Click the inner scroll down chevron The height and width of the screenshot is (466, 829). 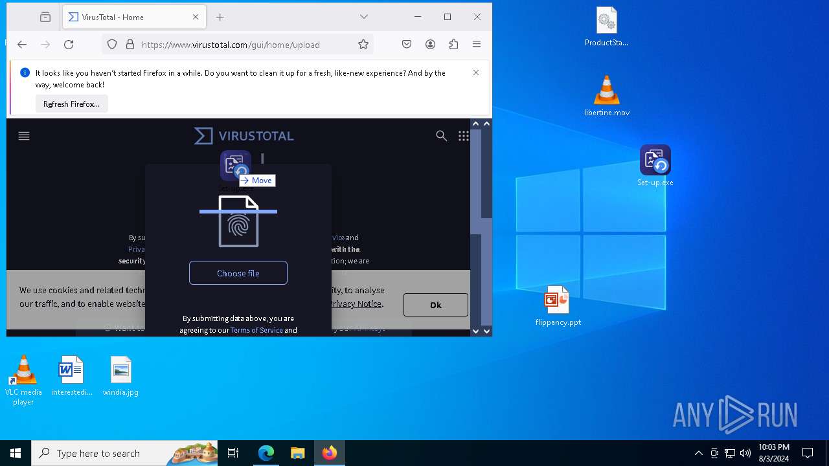click(x=475, y=331)
